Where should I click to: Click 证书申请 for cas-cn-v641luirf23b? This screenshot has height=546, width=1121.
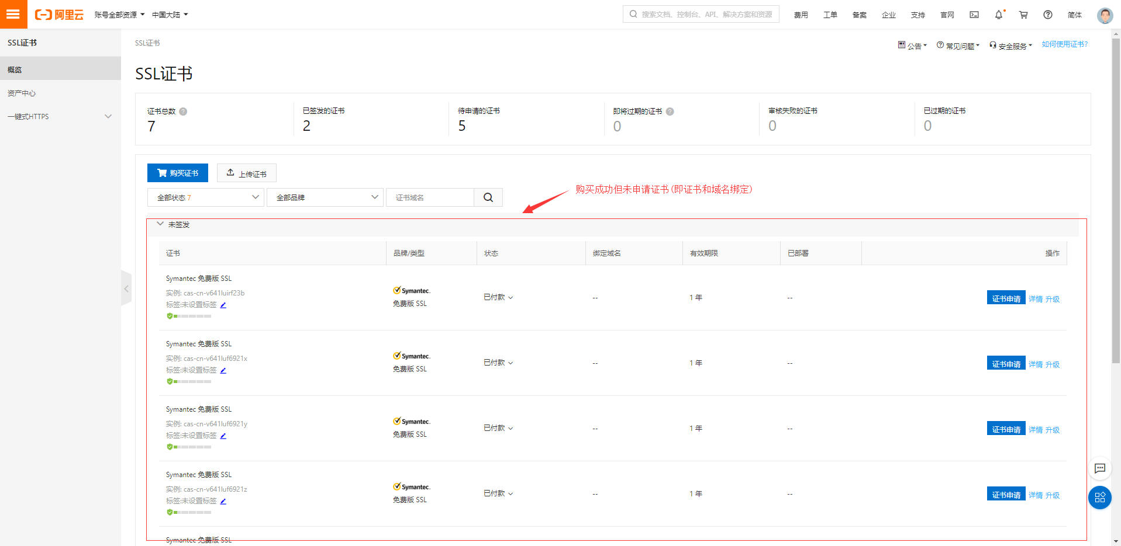1006,298
